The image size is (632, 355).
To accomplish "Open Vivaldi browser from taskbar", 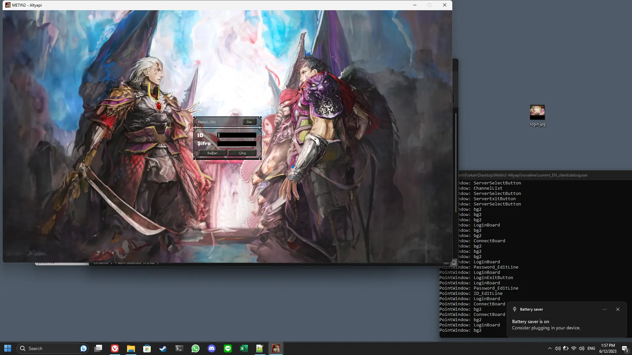I will [115, 348].
